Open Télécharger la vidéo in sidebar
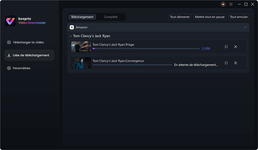Image resolution: width=258 pixels, height=150 pixels. [x=29, y=42]
